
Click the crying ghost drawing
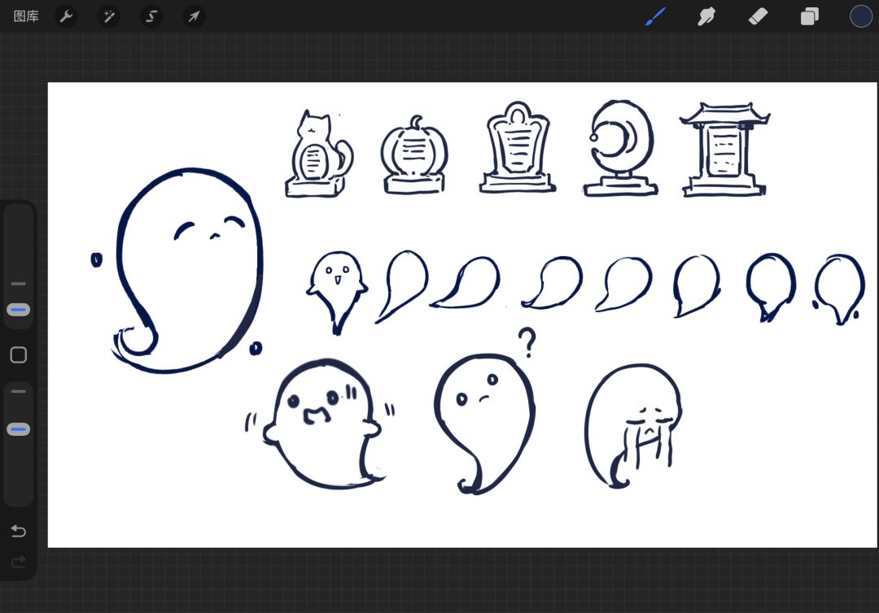click(x=633, y=426)
